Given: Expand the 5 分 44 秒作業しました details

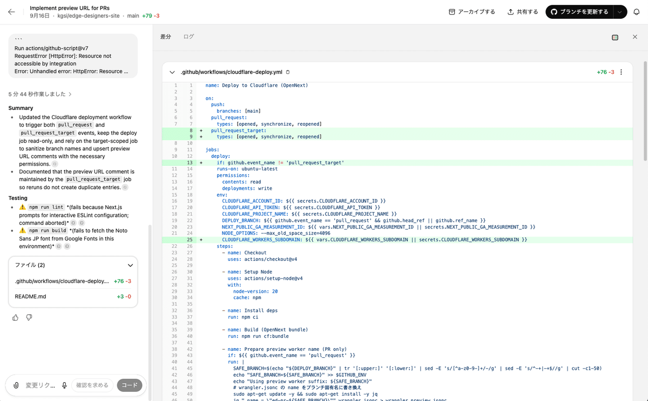Looking at the screenshot, I should pos(40,94).
